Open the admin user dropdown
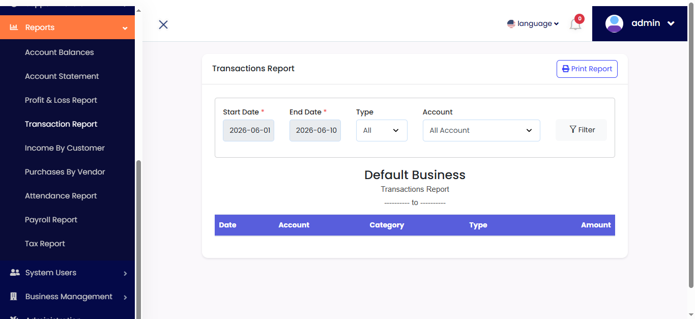695x319 pixels. coord(640,23)
